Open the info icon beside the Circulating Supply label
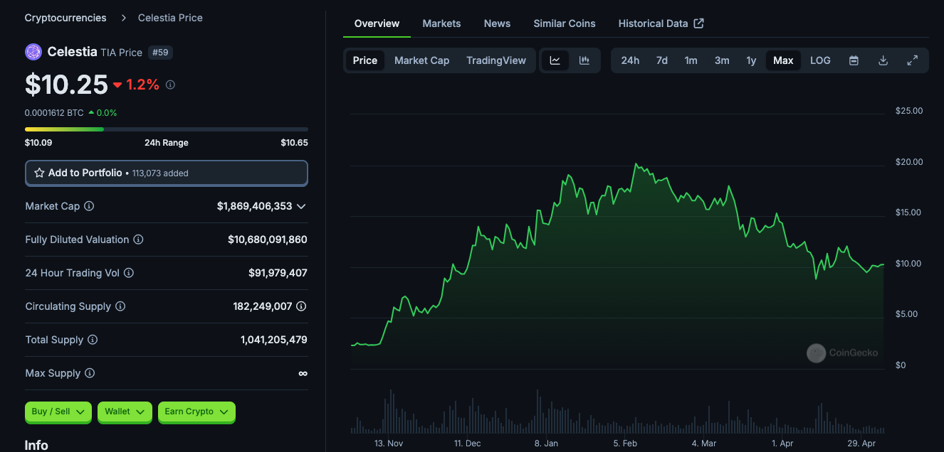The width and height of the screenshot is (944, 452). click(120, 306)
